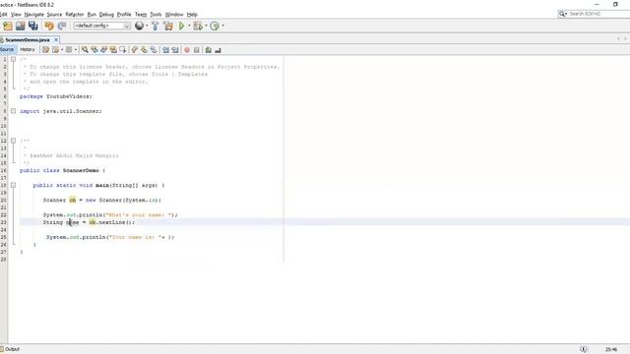The height and width of the screenshot is (354, 630).
Task: Open dropdown arrow beside browser globe
Action: click(x=147, y=27)
